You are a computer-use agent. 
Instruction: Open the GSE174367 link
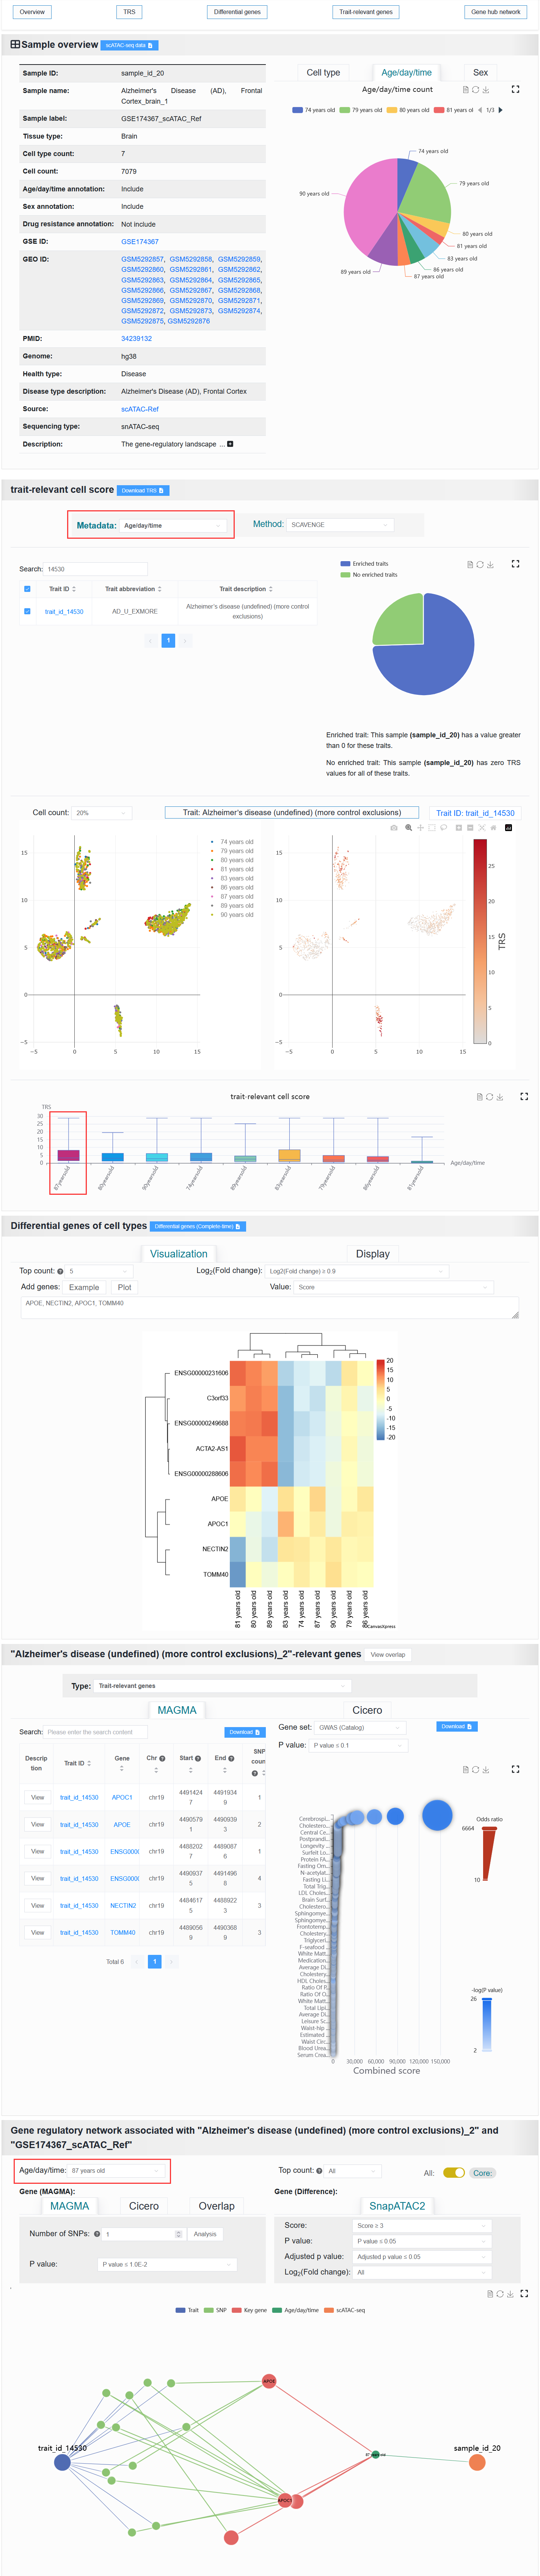[140, 242]
